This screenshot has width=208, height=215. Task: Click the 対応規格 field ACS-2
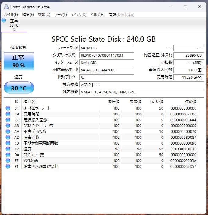coord(141,85)
